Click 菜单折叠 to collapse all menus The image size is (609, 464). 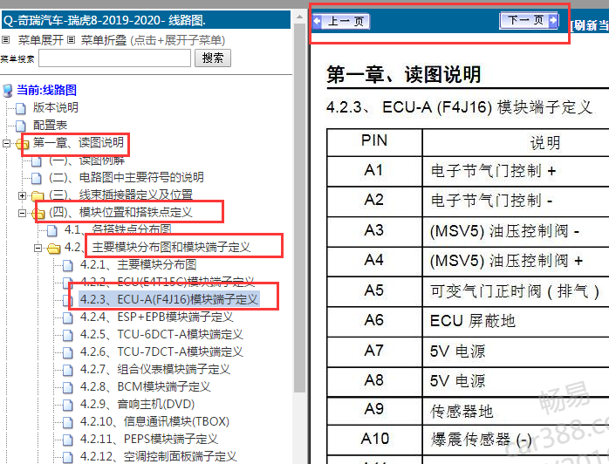click(104, 40)
